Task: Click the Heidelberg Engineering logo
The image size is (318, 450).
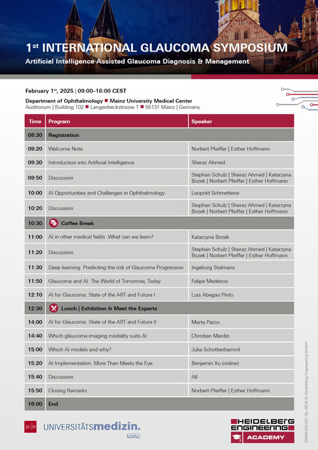Action: (x=263, y=431)
